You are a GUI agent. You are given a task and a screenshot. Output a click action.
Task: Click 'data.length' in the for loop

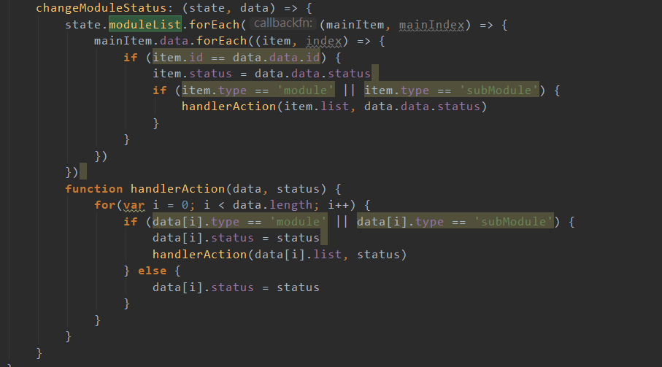click(272, 206)
